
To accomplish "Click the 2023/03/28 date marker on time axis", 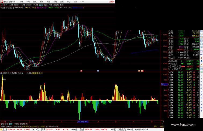I will tap(83, 122).
